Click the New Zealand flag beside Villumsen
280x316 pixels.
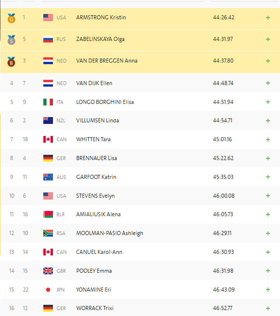point(48,120)
